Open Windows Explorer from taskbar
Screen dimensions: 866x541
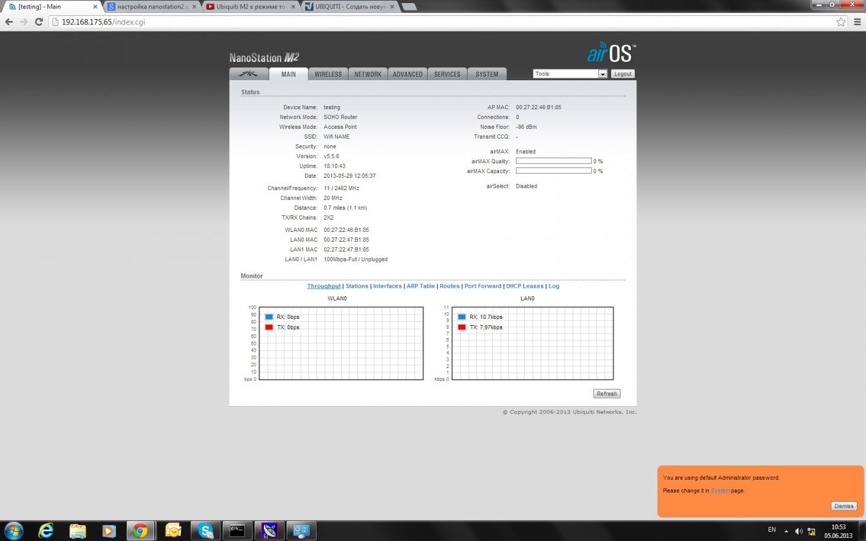[77, 531]
